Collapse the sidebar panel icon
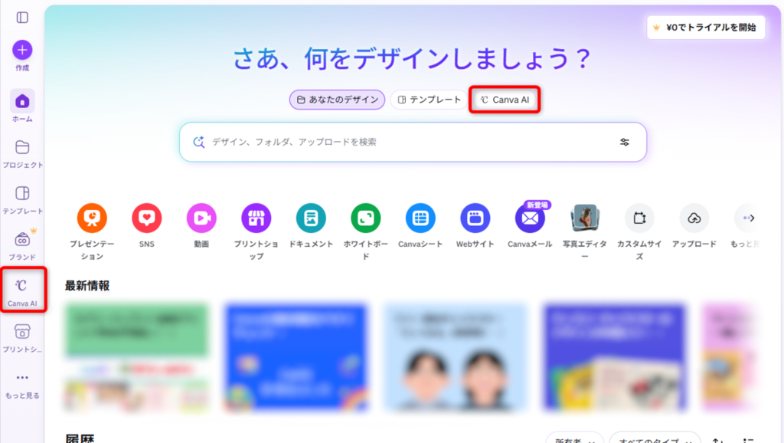The image size is (784, 443). coord(22,18)
